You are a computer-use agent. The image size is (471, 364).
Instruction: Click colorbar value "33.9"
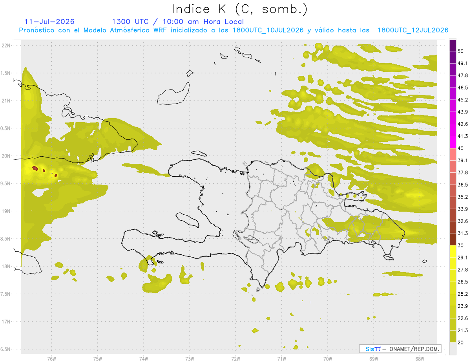click(x=462, y=209)
